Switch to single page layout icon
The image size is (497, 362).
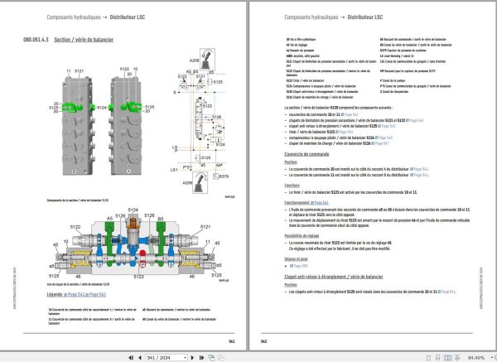coord(428,358)
